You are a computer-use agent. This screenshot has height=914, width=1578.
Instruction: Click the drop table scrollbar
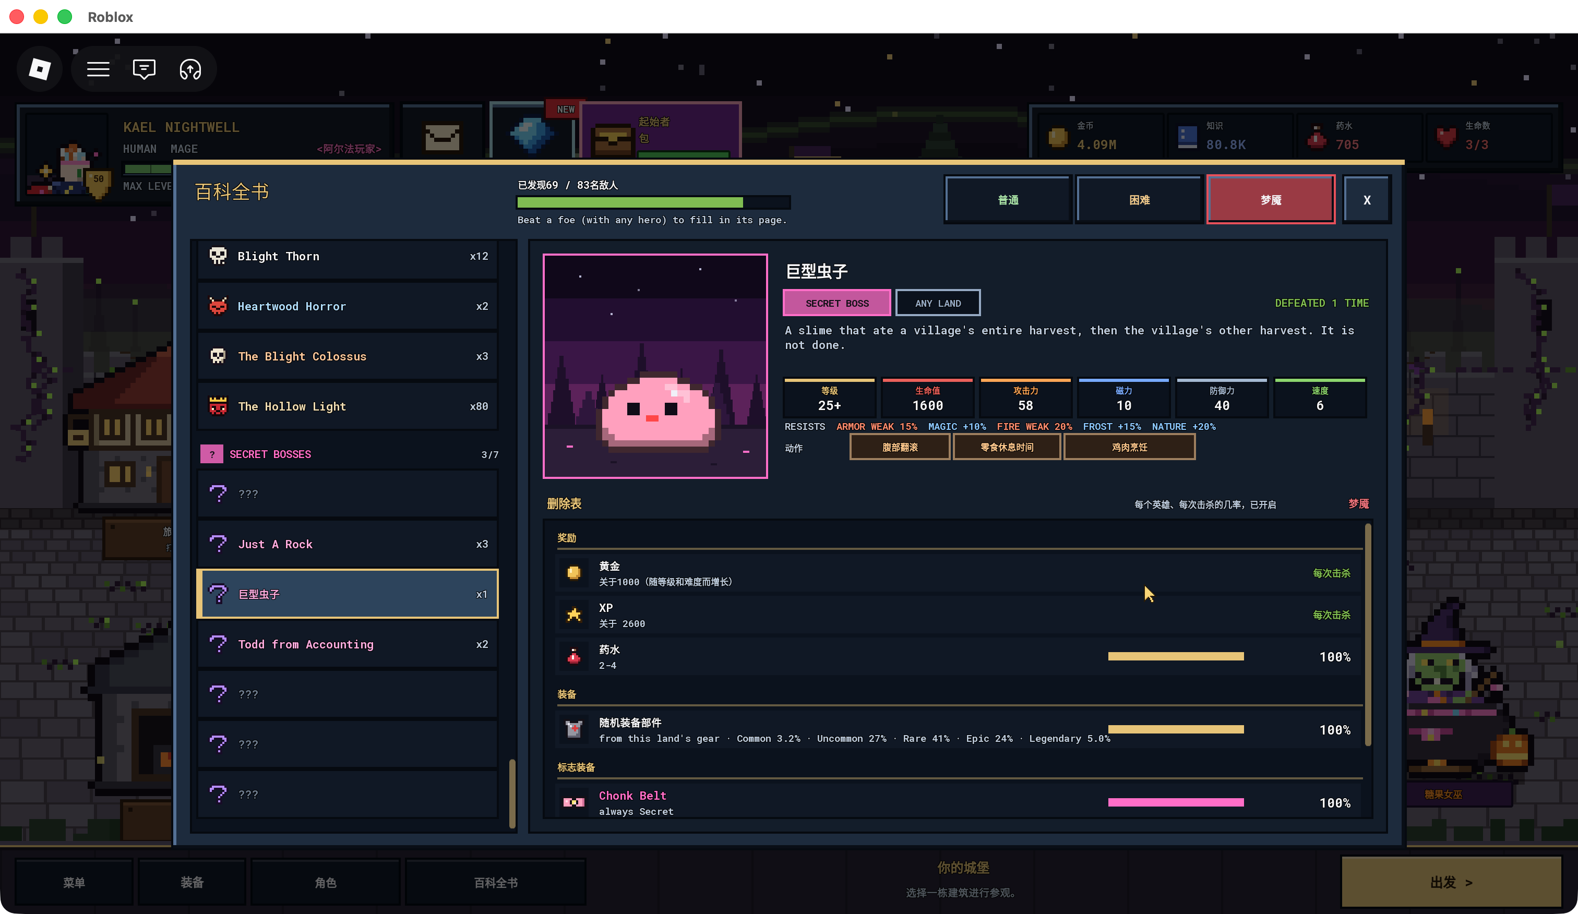click(1368, 634)
